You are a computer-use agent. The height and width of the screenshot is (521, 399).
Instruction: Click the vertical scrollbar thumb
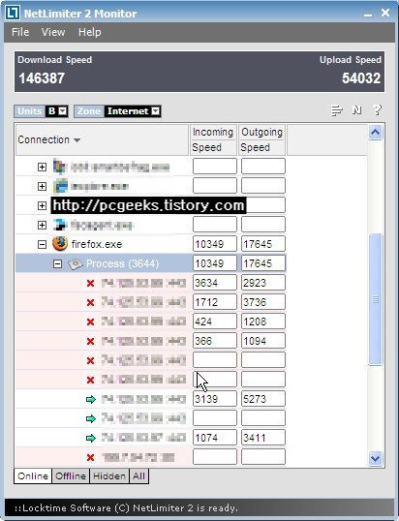pyautogui.click(x=376, y=299)
